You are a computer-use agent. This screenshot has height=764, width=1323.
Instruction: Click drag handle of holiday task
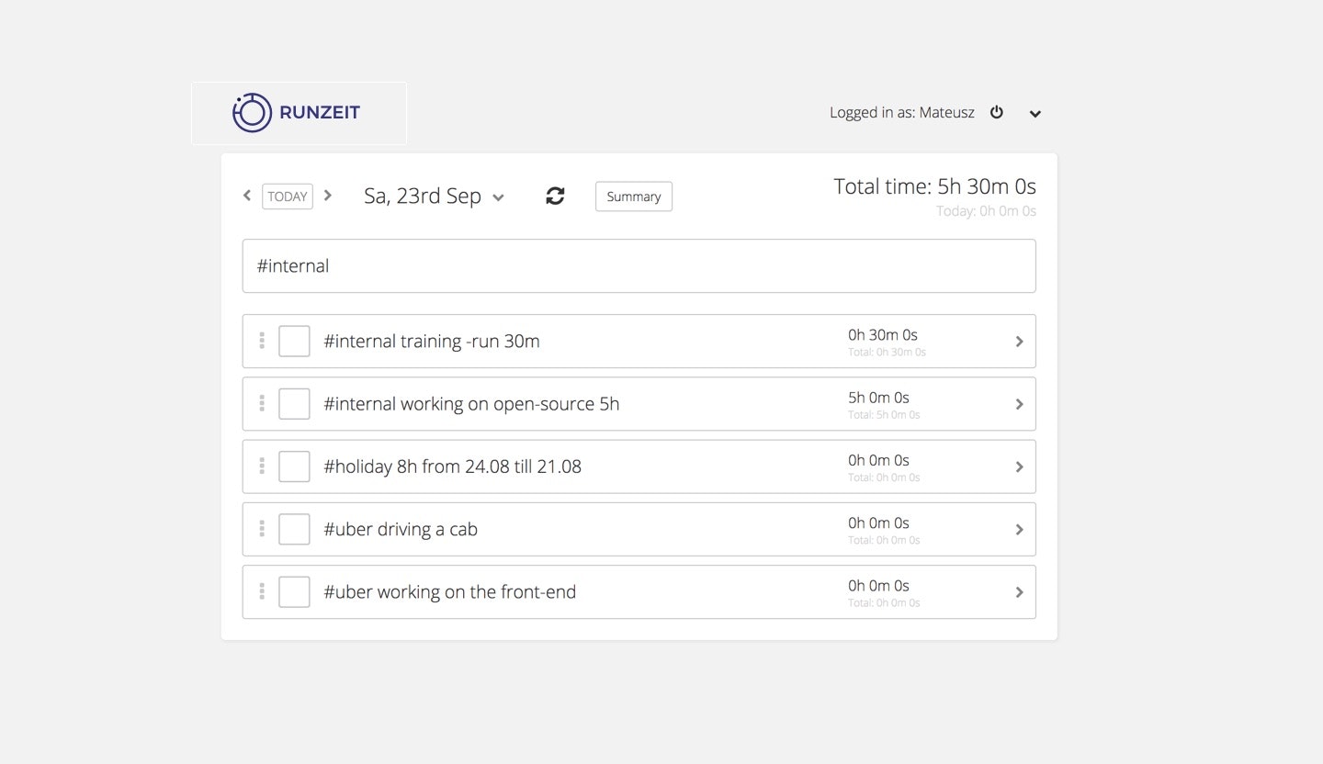[262, 466]
